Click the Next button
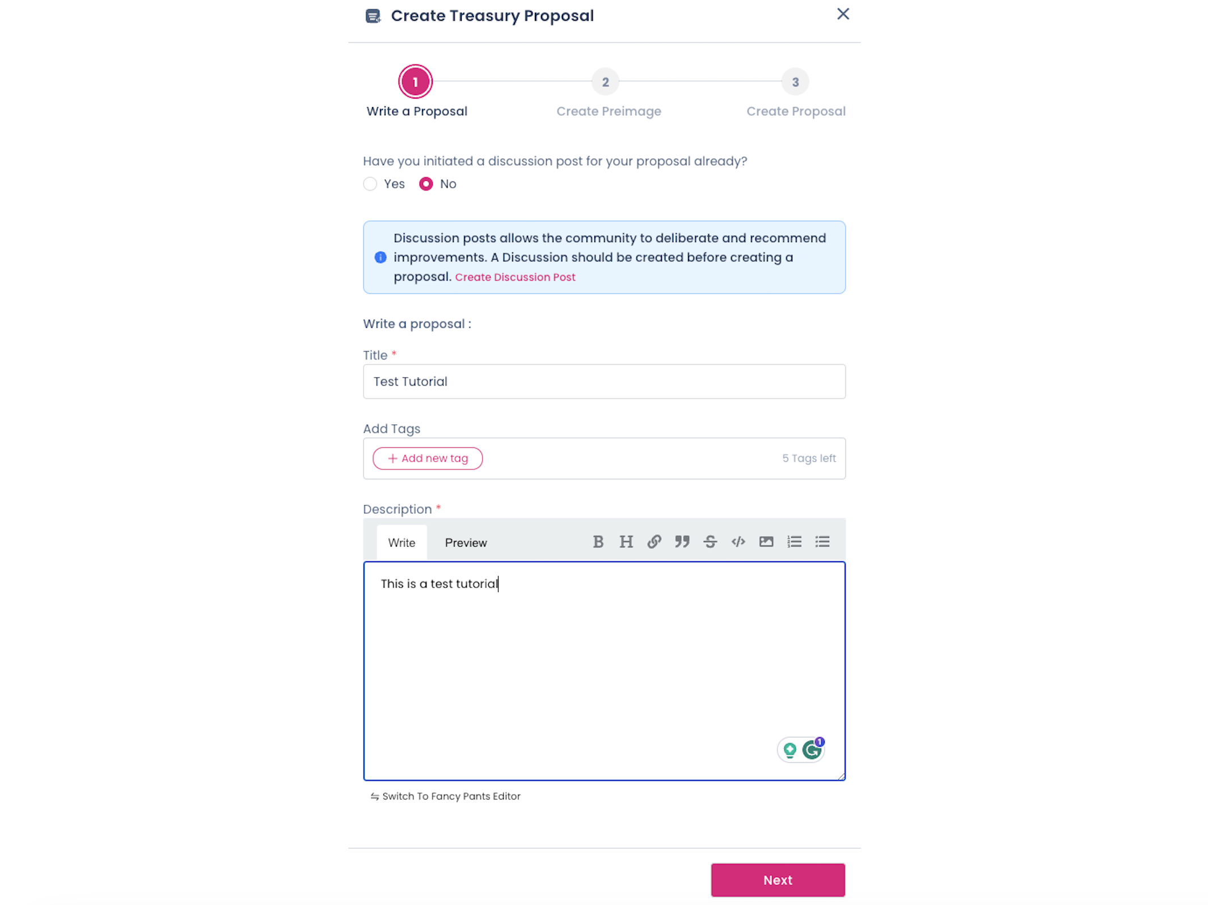1208x905 pixels. coord(779,879)
